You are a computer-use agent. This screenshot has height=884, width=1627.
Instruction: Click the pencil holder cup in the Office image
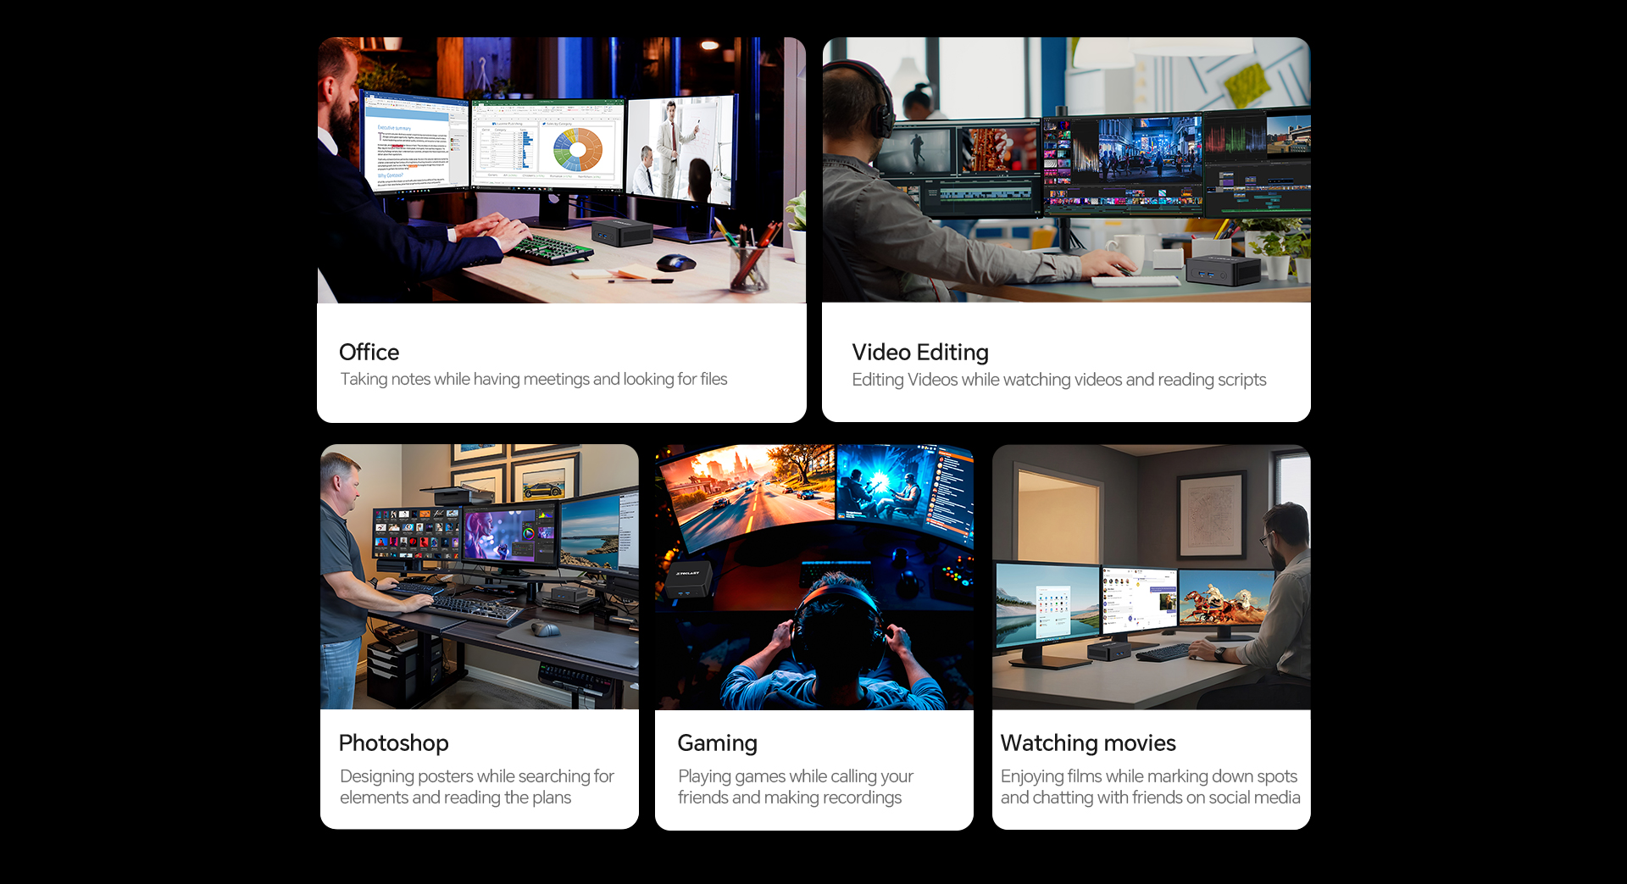pyautogui.click(x=749, y=265)
